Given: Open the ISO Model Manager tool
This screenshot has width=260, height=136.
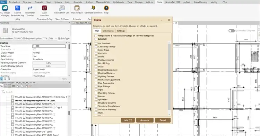Looking at the screenshot, I should (5, 8).
